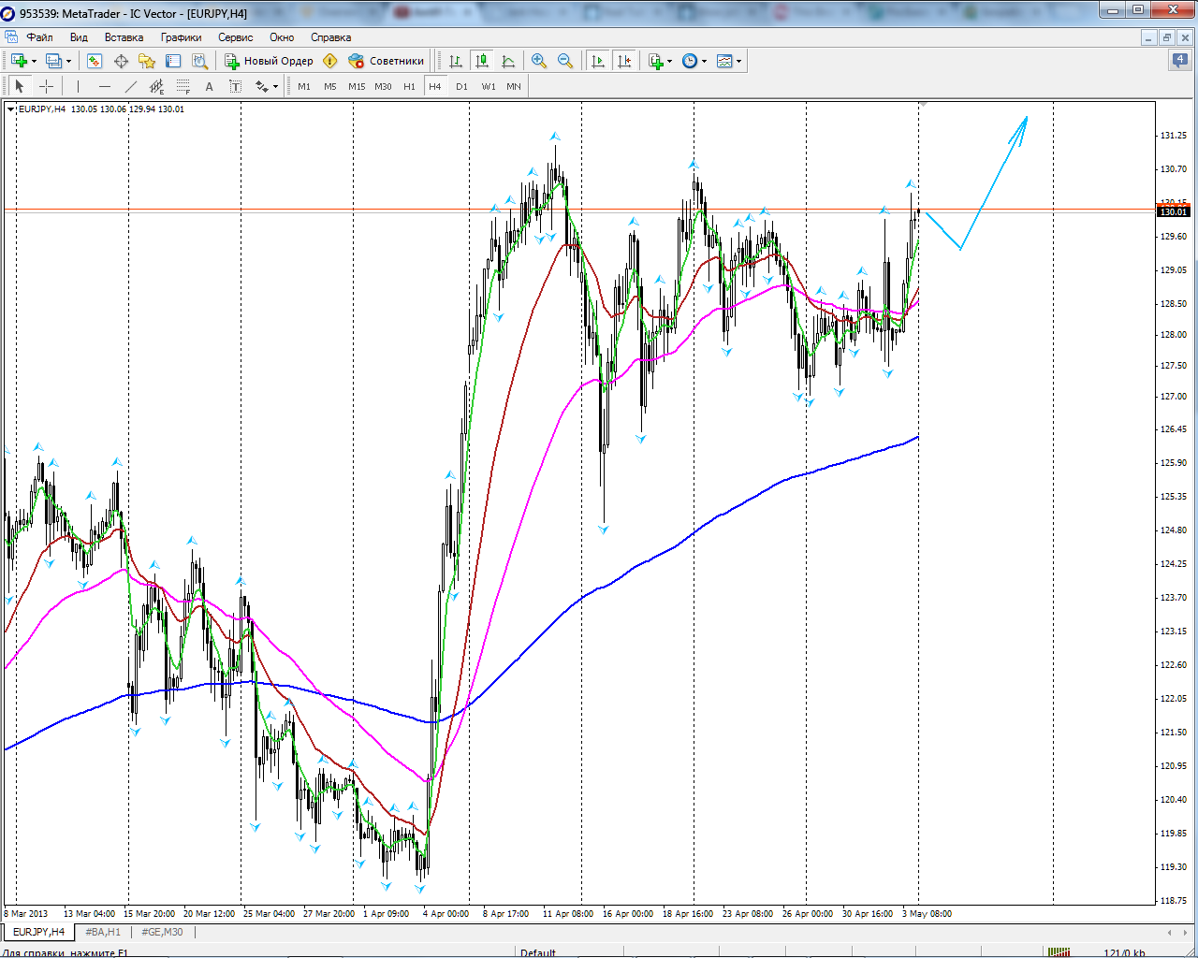Expand the Indicators list dropdown arrow
This screenshot has width=1198, height=958.
point(669,62)
